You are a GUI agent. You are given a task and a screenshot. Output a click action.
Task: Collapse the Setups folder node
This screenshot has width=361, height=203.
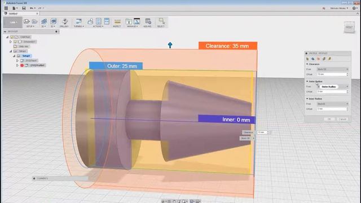point(11,51)
